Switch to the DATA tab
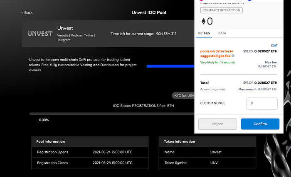Screen dimensions: 291x177 point(222,33)
